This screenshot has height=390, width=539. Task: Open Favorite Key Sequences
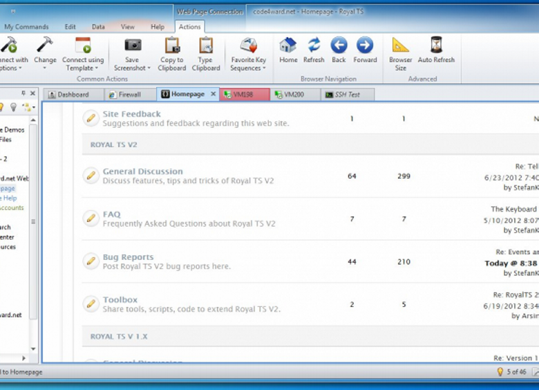(249, 54)
